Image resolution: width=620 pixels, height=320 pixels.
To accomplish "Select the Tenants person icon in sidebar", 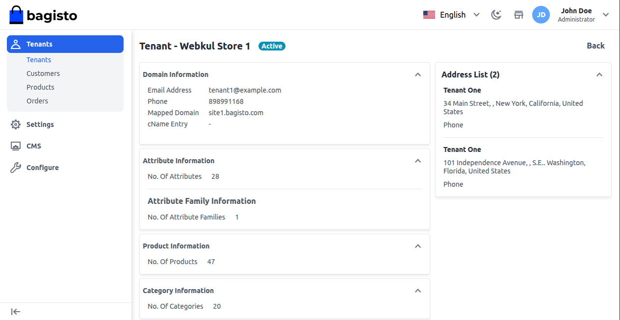I will 16,44.
